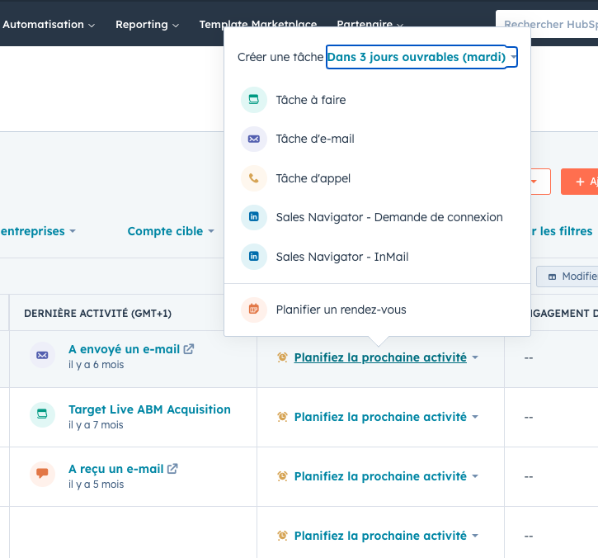The width and height of the screenshot is (598, 558).
Task: Click underlined Planifiez la prochaine activité link
Action: tap(380, 357)
